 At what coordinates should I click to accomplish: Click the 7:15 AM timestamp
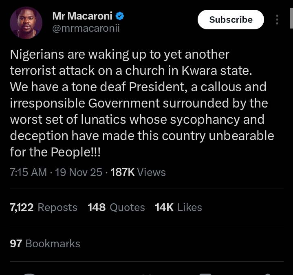tap(28, 172)
